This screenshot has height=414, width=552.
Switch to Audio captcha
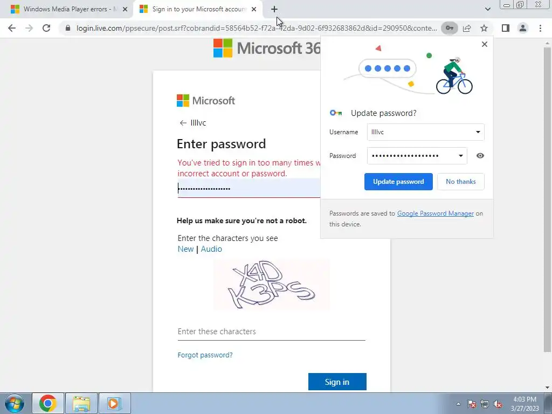tap(211, 249)
